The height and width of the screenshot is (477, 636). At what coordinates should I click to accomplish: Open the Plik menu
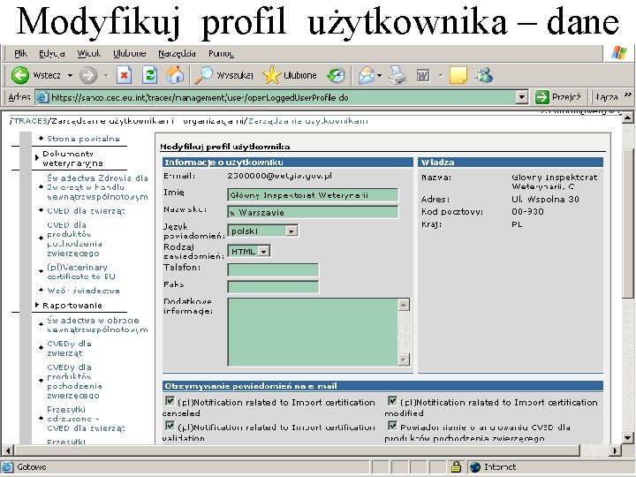coord(20,54)
